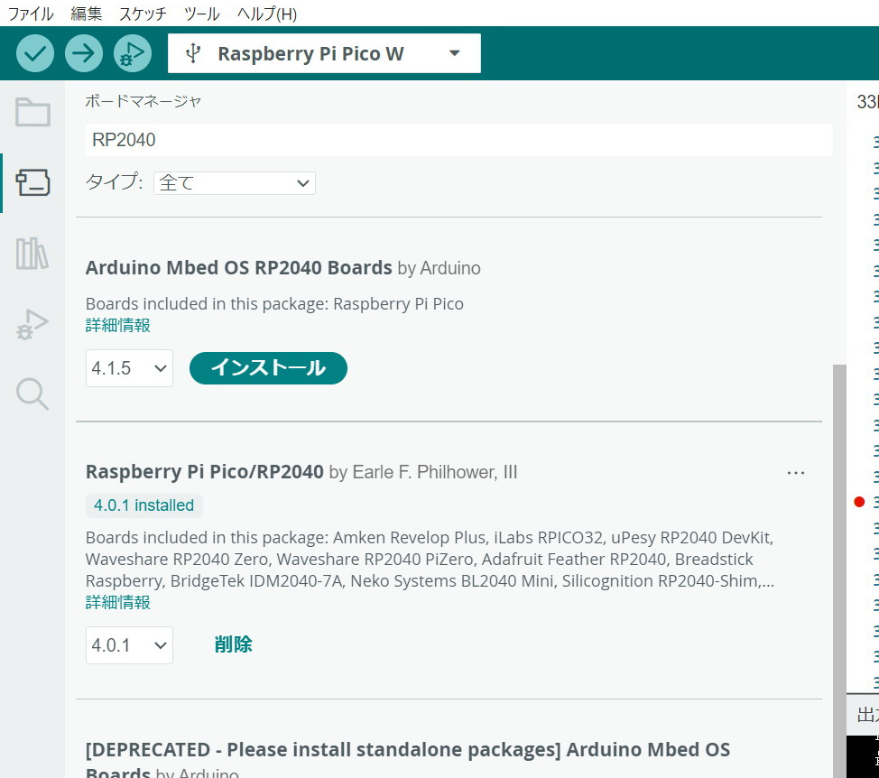Image resolution: width=879 pixels, height=778 pixels.
Task: Open the ツール menu
Action: pos(202,14)
